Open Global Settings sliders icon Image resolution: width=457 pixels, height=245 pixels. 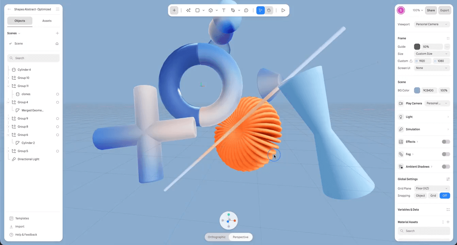(448, 179)
